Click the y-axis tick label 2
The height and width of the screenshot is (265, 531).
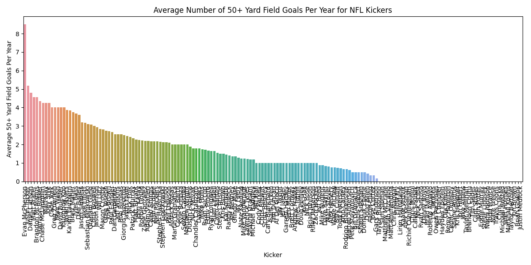coord(18,145)
